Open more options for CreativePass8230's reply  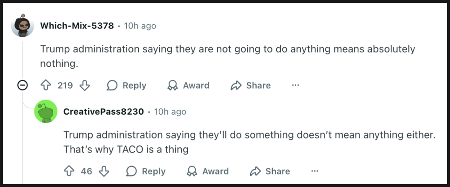tap(314, 171)
